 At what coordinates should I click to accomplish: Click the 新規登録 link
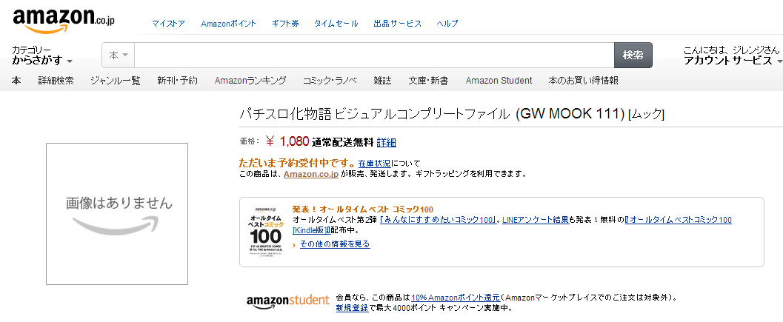coord(351,307)
